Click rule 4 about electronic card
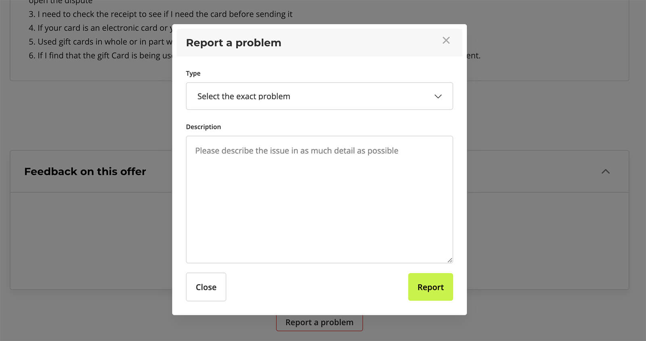Screen dimensions: 646x341 click(x=101, y=28)
